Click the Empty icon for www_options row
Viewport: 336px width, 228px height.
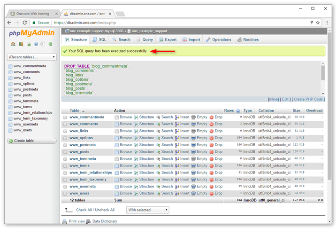click(x=194, y=138)
